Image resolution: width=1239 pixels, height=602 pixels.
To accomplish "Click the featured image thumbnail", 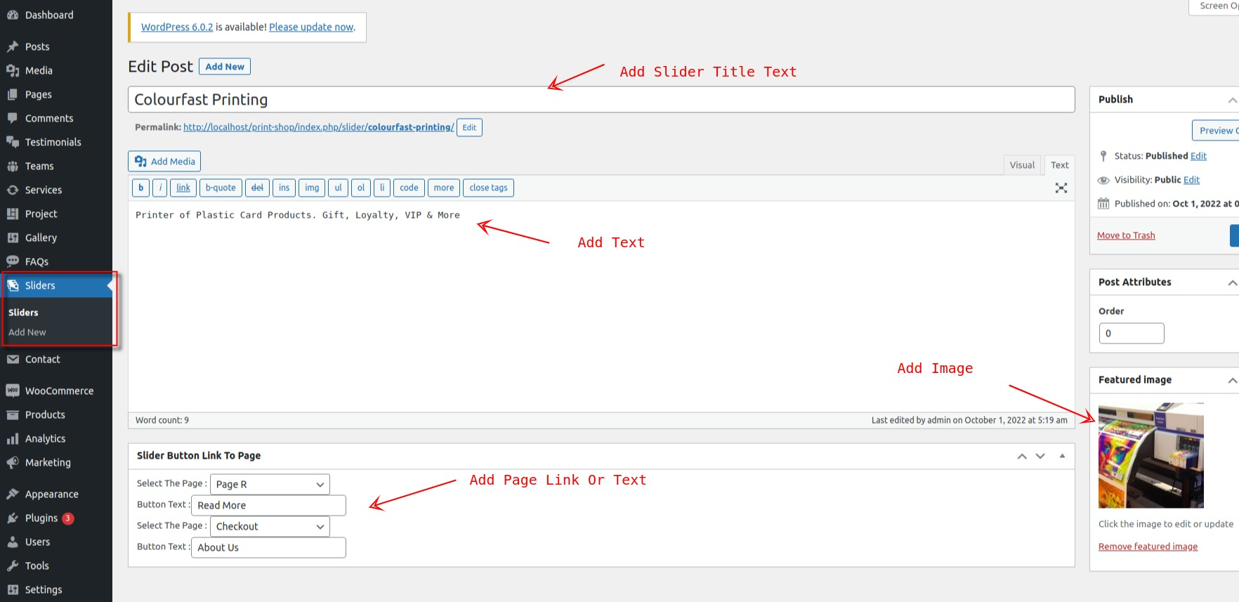I will click(1151, 456).
